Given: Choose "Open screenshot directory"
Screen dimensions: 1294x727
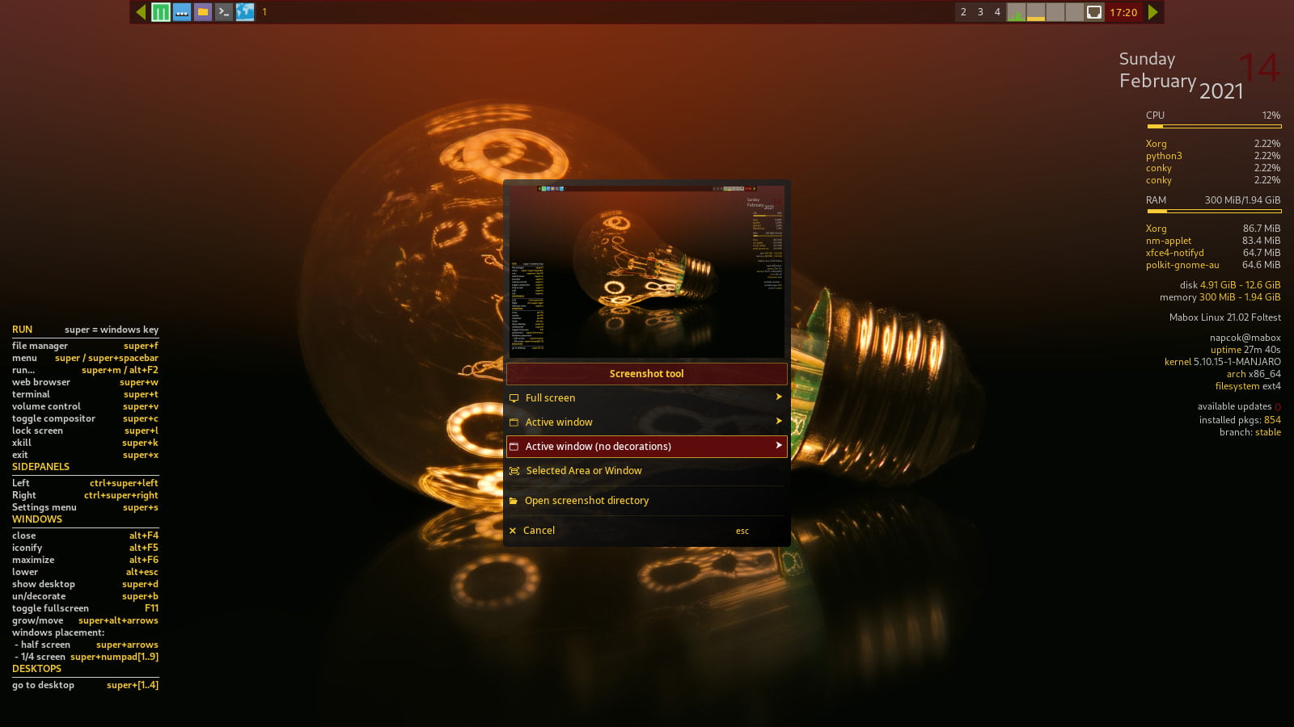Looking at the screenshot, I should (587, 500).
